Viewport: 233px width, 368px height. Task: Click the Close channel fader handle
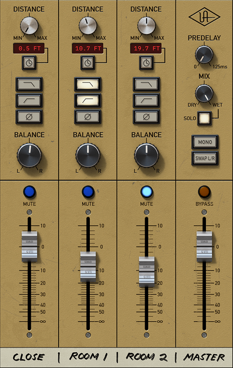[x=29, y=246]
